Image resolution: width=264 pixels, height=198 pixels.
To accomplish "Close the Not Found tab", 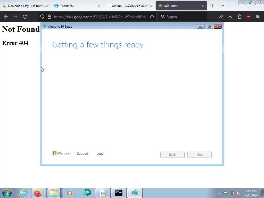I will [203, 6].
